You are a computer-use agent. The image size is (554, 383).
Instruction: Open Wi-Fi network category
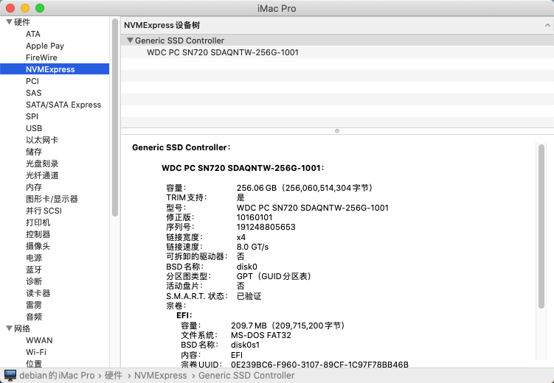click(x=36, y=352)
